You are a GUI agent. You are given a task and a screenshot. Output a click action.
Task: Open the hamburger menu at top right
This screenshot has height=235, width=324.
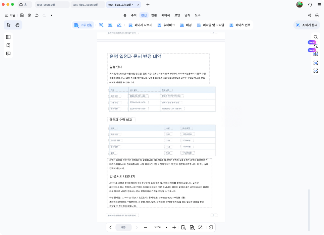319,5
